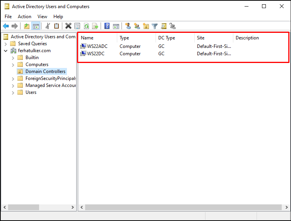Expand the Computers container
The image size is (291, 221).
13,65
